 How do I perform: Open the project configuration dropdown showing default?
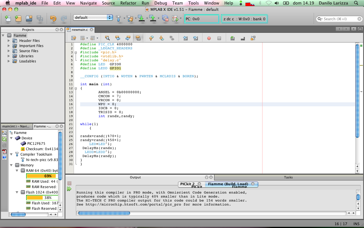tap(93, 17)
